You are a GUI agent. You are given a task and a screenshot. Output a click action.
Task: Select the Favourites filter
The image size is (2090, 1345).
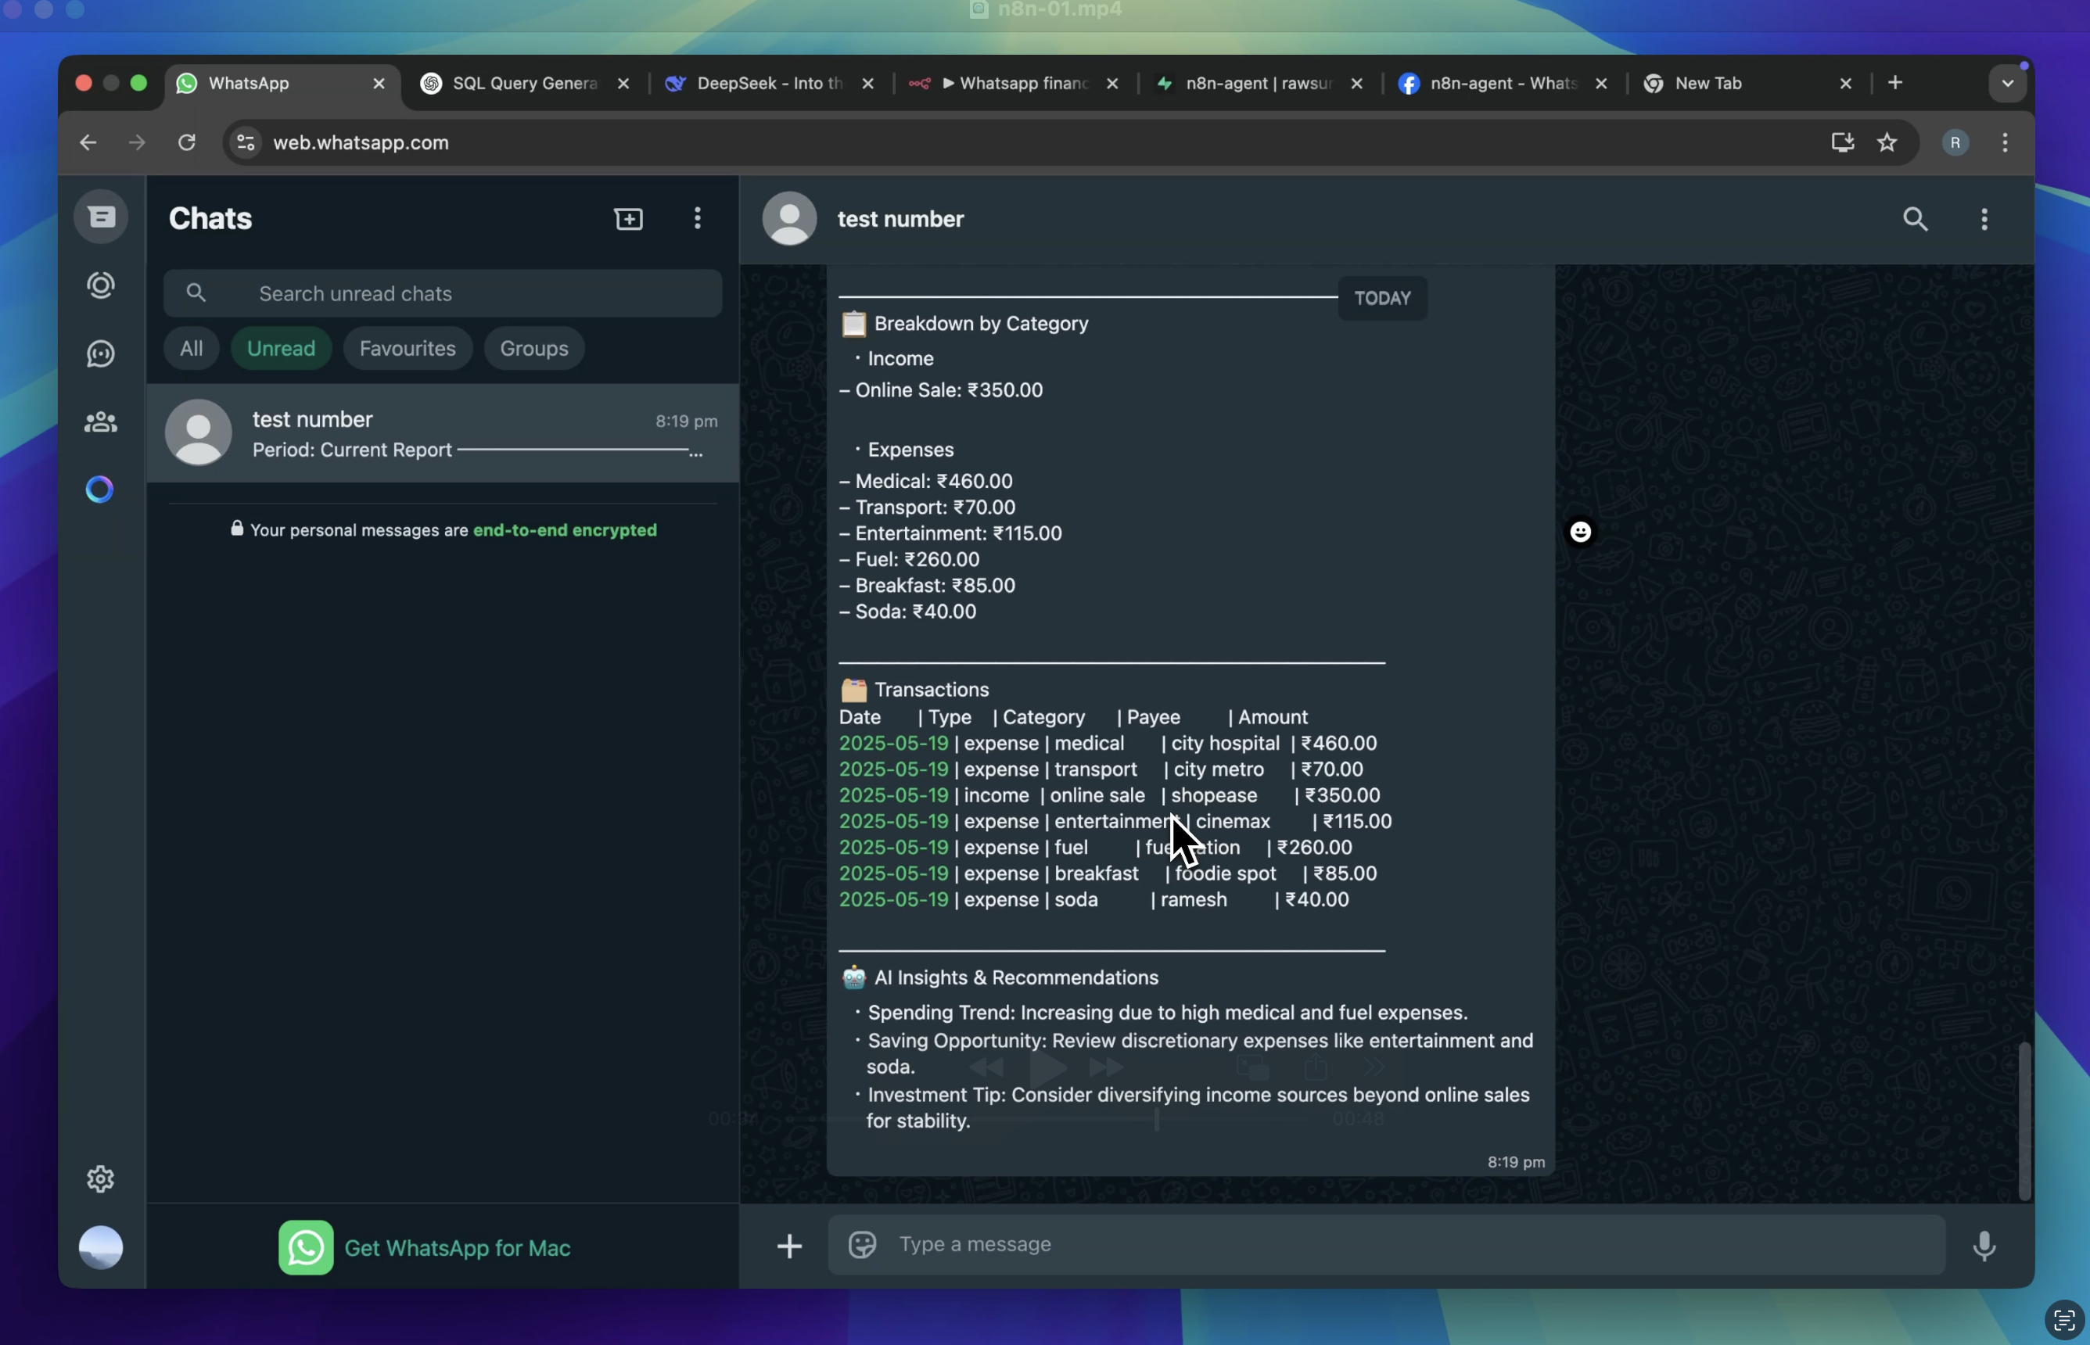click(408, 349)
